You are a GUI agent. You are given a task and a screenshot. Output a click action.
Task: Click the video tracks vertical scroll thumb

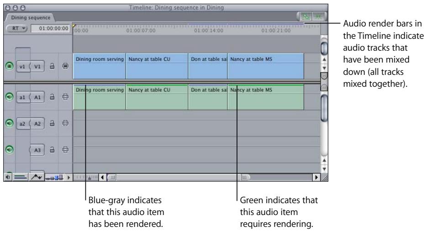point(324,48)
